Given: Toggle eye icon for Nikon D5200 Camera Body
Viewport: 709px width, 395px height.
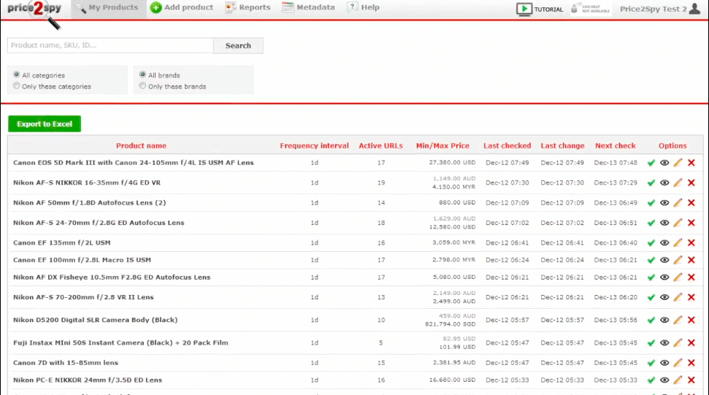Looking at the screenshot, I should click(664, 320).
